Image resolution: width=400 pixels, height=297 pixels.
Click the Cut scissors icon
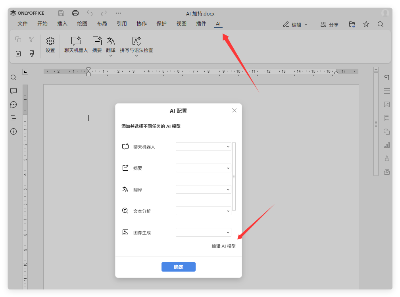(x=32, y=39)
